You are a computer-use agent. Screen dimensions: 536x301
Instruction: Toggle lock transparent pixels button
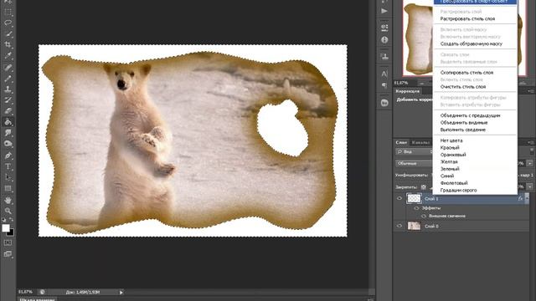click(424, 187)
